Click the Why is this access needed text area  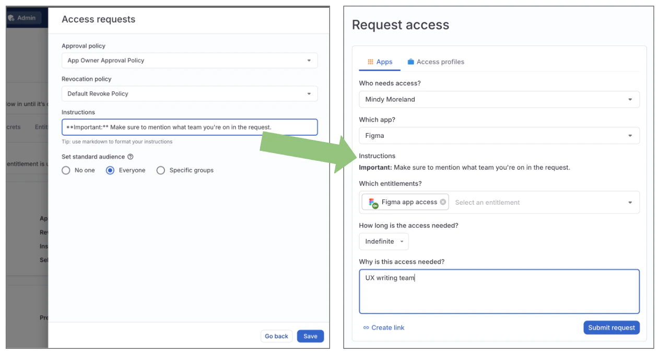point(500,291)
